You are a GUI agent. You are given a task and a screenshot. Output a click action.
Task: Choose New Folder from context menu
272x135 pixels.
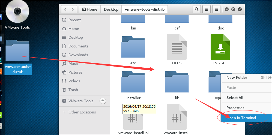[x=246, y=77]
